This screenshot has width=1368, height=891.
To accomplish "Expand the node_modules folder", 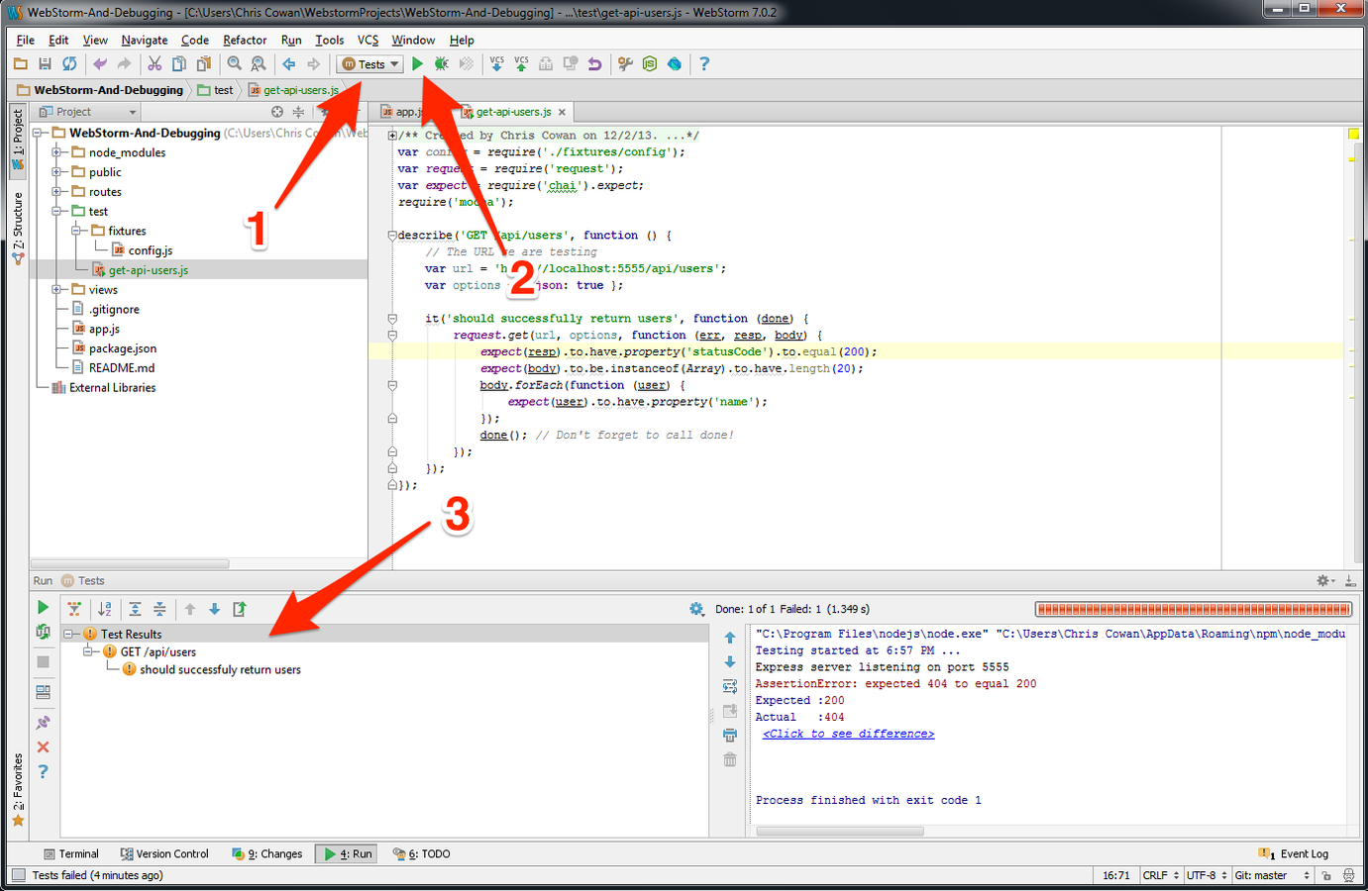I will [57, 152].
